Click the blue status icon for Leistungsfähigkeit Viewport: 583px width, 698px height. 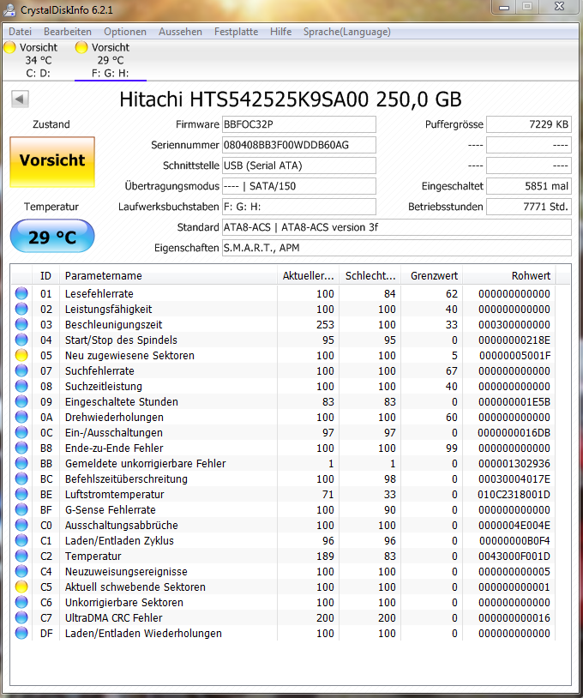[x=21, y=309]
